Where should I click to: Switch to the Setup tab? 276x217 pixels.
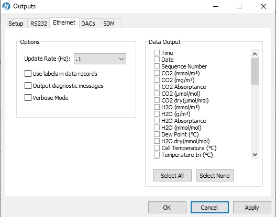point(16,24)
